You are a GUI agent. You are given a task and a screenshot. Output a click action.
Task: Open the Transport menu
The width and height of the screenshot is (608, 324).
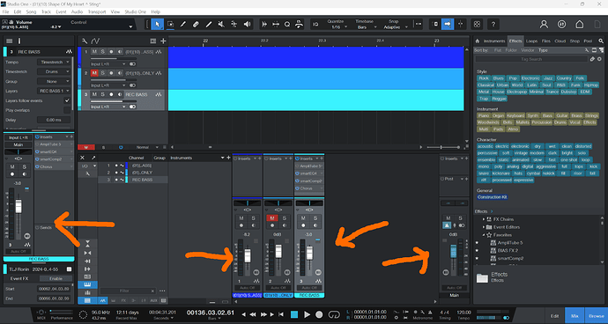pos(97,12)
